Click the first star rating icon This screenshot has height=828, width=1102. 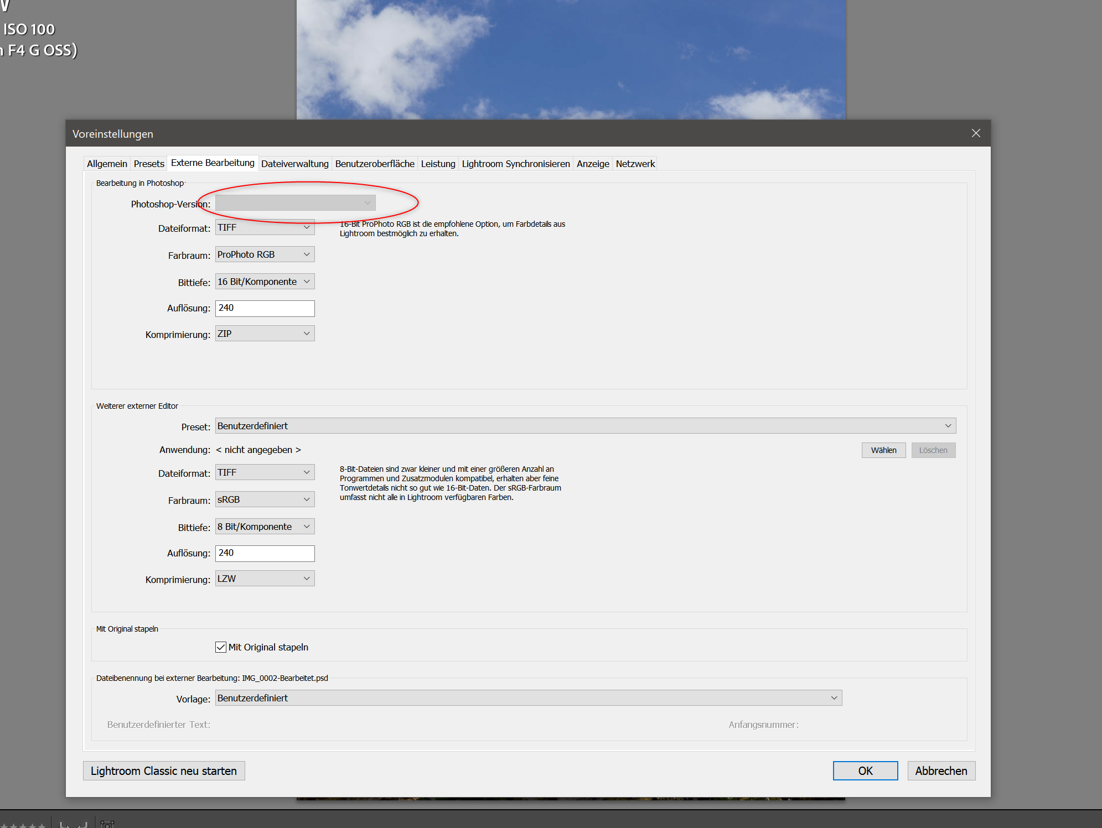[4, 826]
